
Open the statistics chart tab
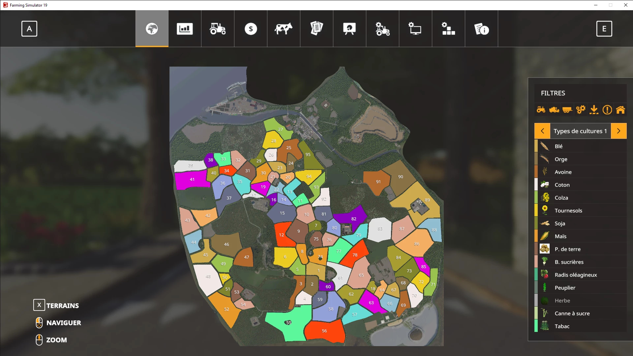pyautogui.click(x=185, y=29)
